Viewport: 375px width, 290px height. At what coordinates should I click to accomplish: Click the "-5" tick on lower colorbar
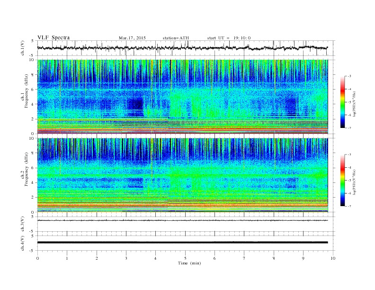click(x=349, y=181)
